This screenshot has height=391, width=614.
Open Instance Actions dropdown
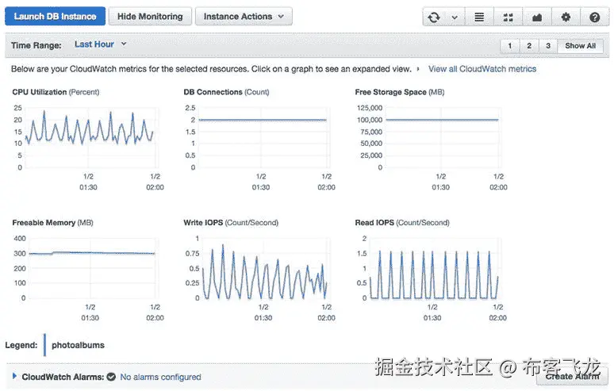click(x=244, y=17)
